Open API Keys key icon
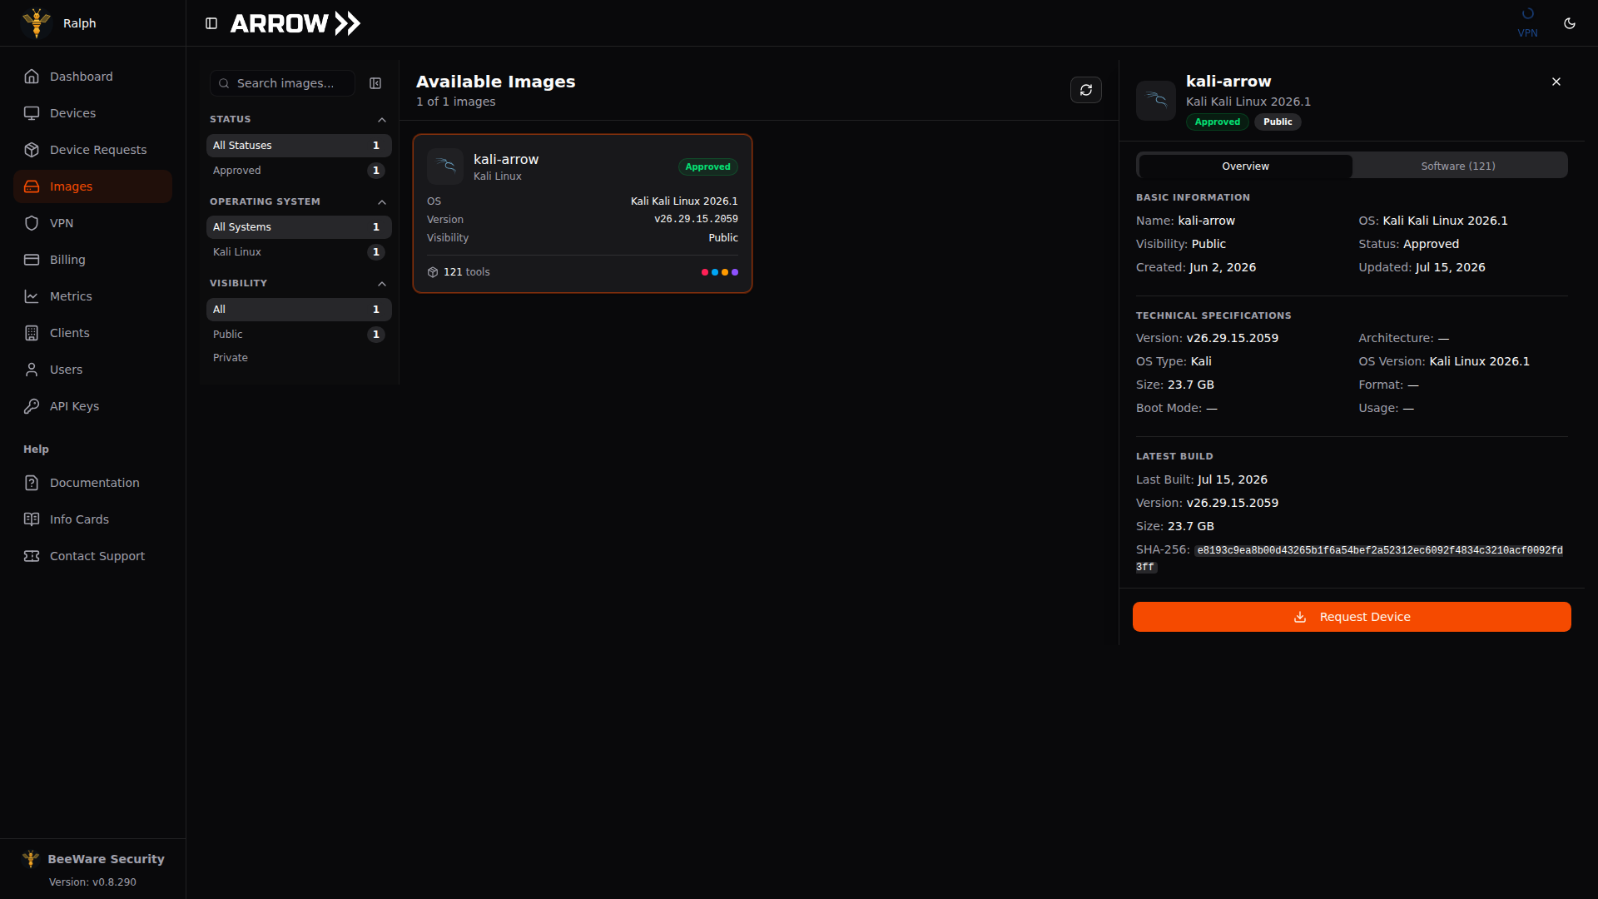Image resolution: width=1598 pixels, height=899 pixels. (32, 406)
